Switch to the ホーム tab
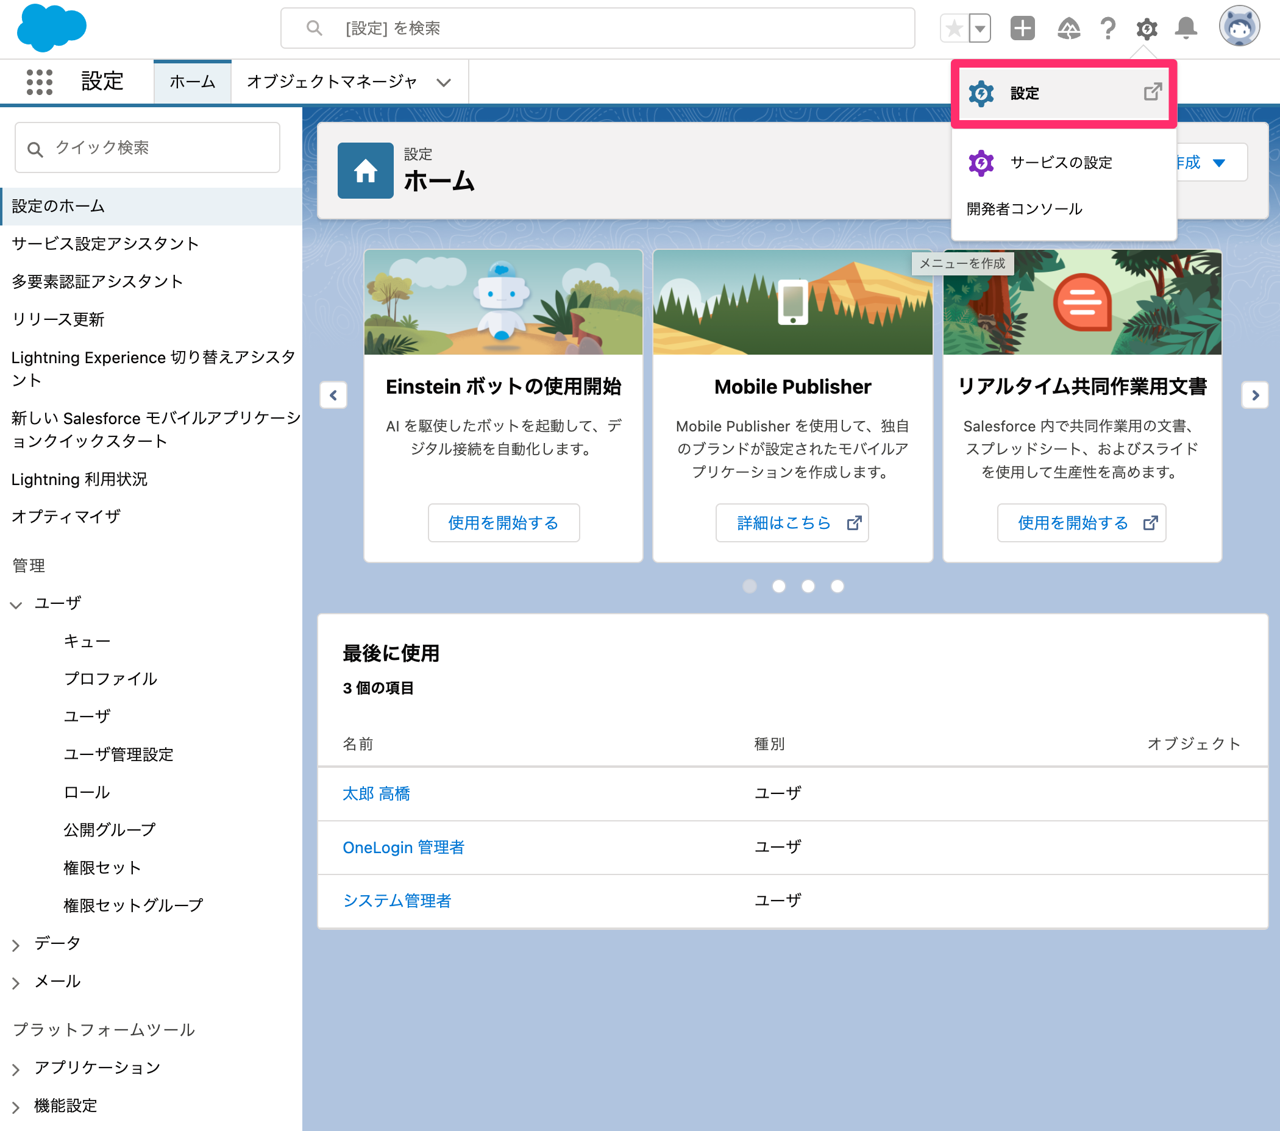This screenshot has height=1131, width=1280. tap(192, 82)
